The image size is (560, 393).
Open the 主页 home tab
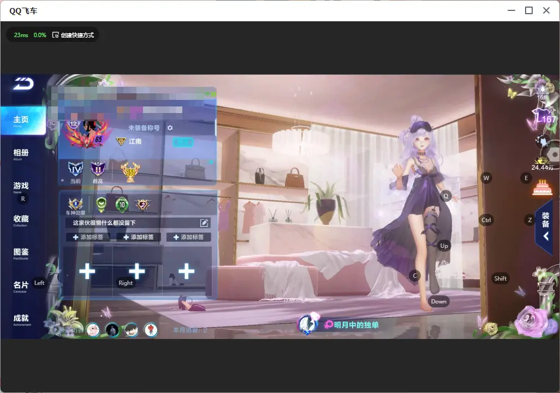pyautogui.click(x=23, y=121)
